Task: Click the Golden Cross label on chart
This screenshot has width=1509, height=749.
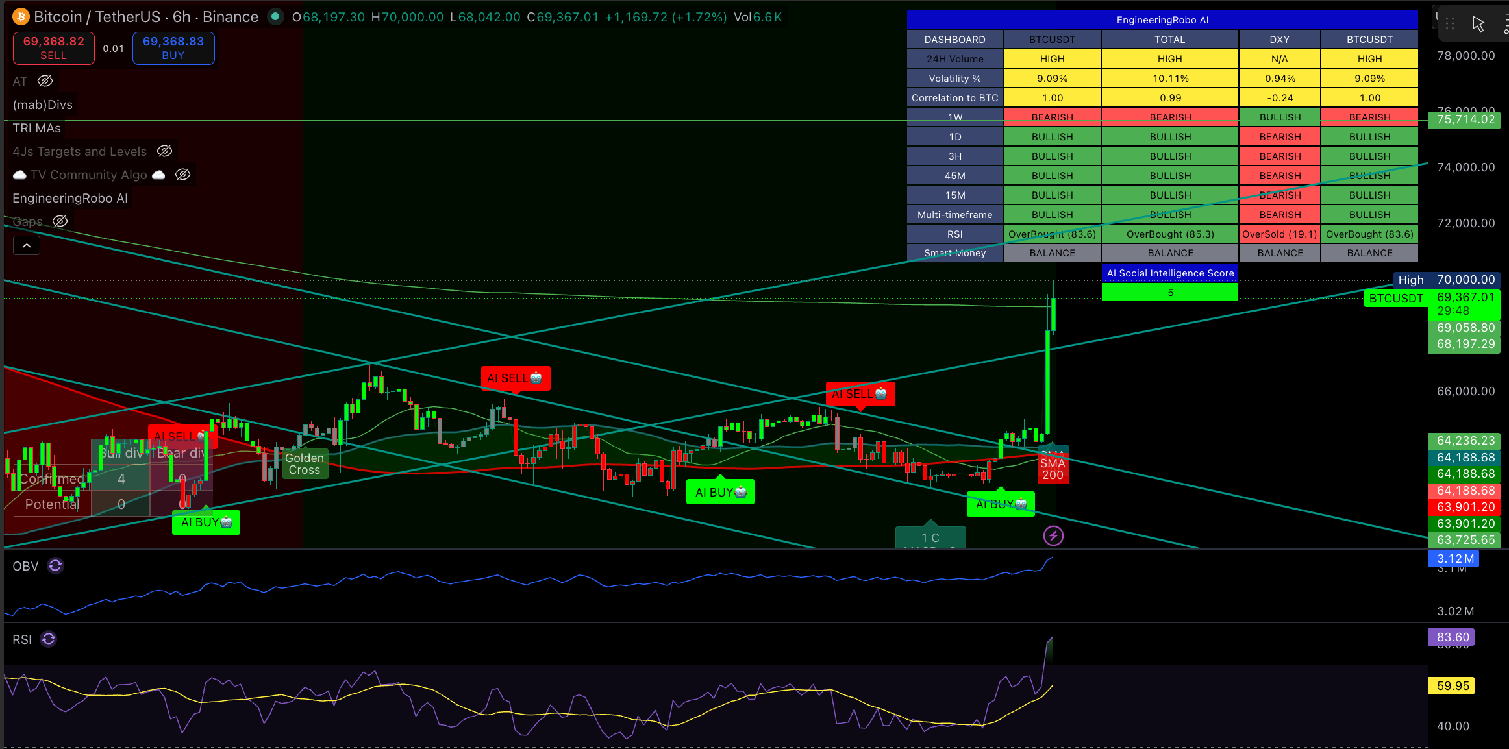Action: 305,464
